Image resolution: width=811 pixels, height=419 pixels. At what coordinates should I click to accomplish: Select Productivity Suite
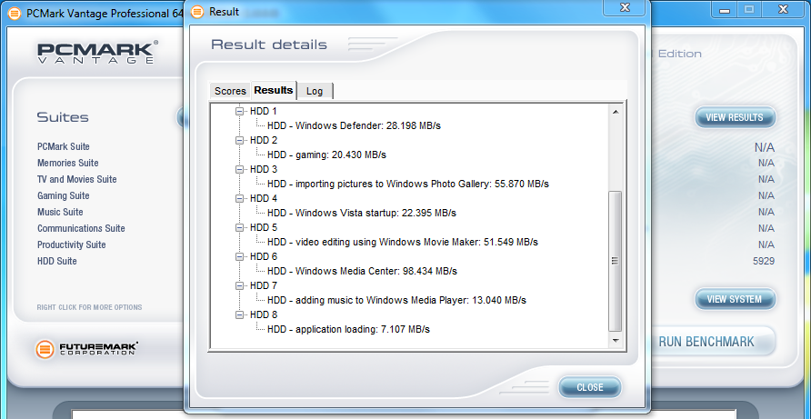(x=72, y=244)
